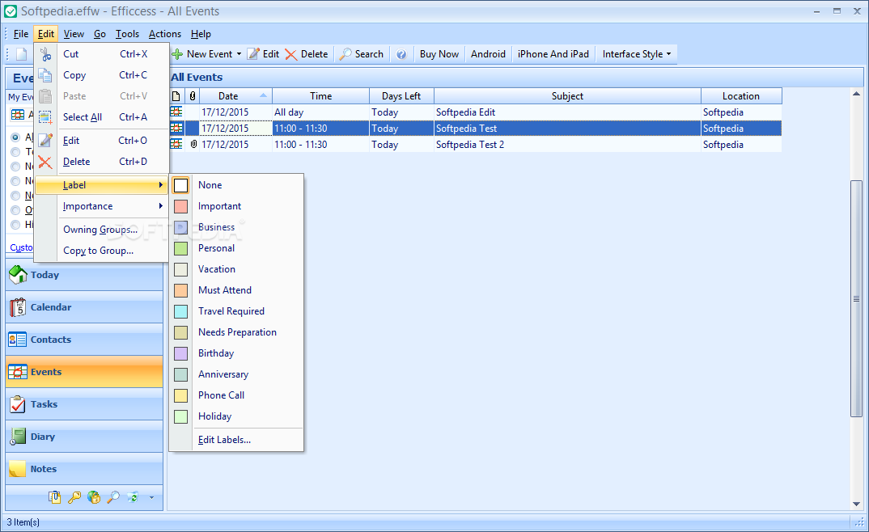Click the pencil Edit toolbar button

tap(263, 53)
